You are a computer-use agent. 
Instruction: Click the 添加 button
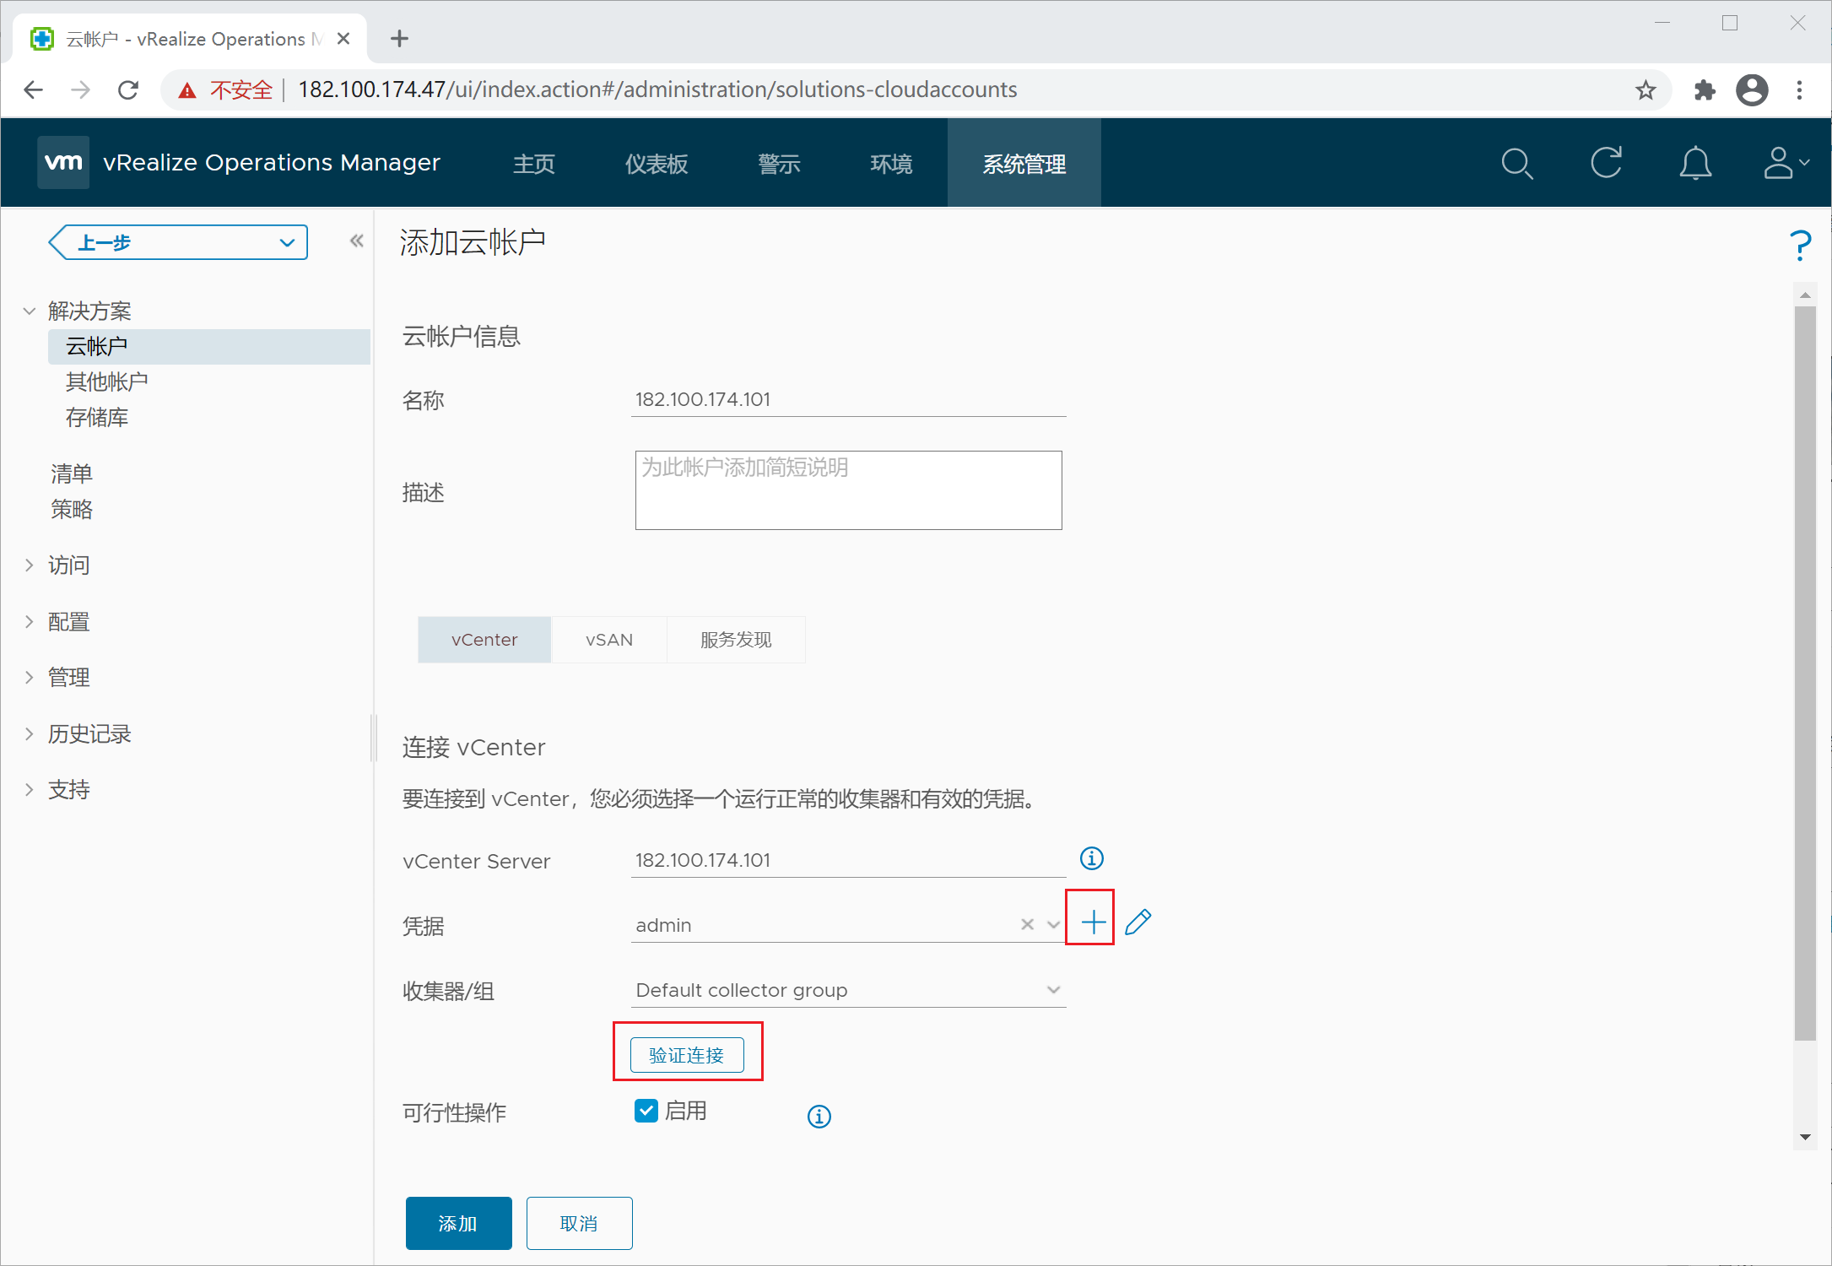point(458,1223)
